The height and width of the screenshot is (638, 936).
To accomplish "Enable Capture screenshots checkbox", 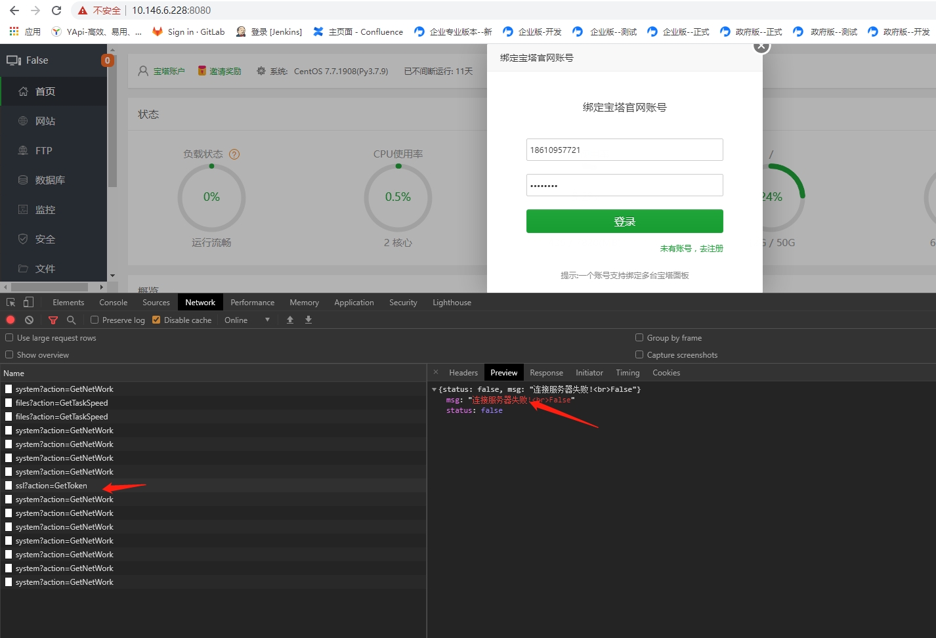I will pyautogui.click(x=639, y=354).
